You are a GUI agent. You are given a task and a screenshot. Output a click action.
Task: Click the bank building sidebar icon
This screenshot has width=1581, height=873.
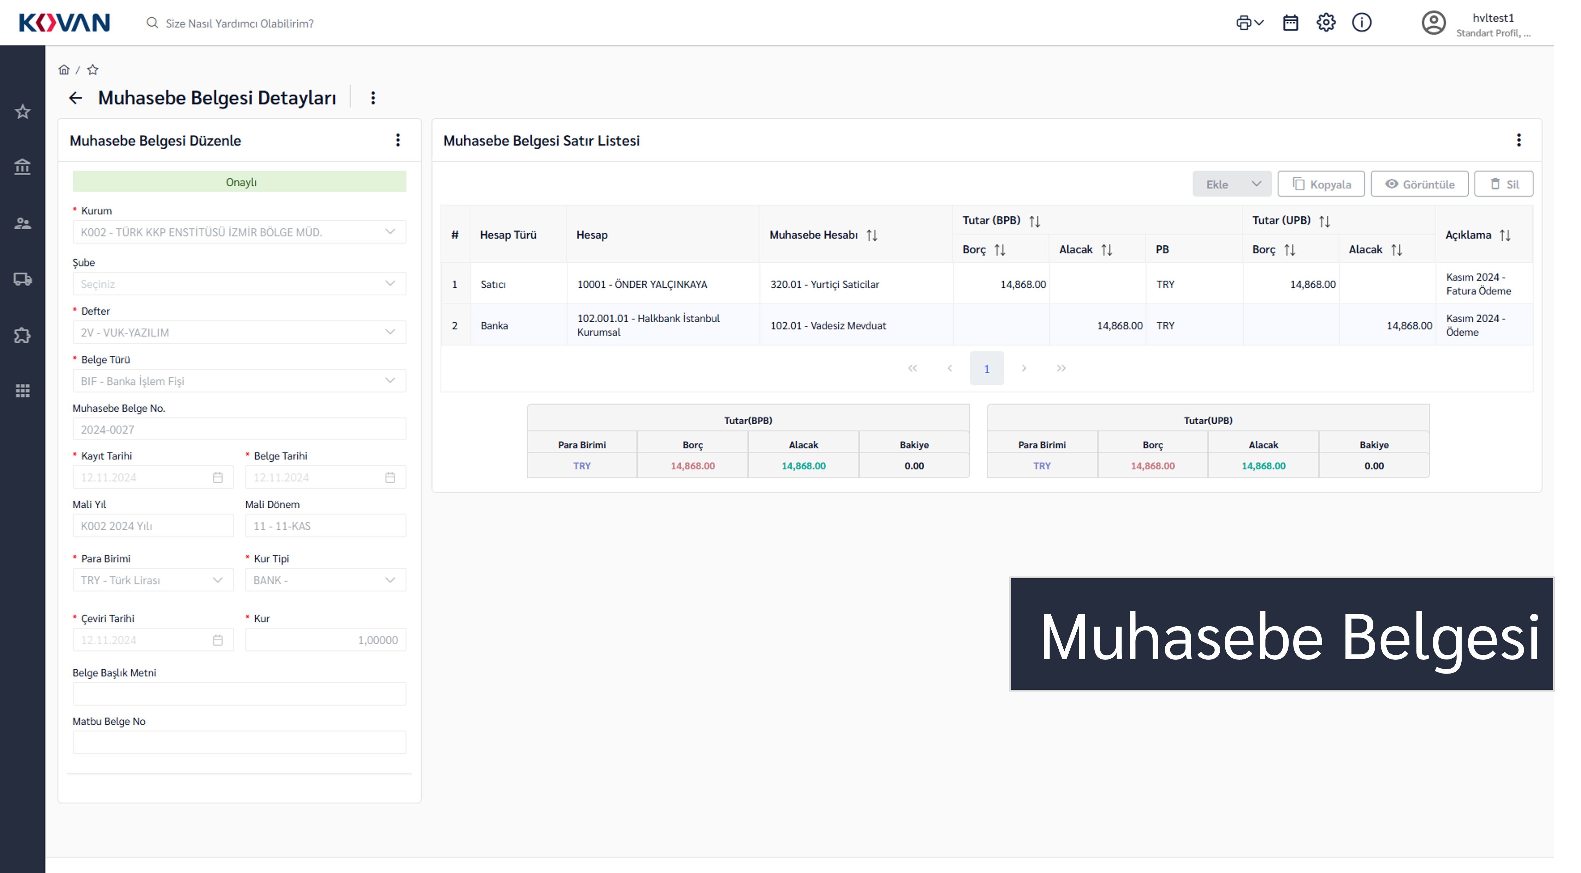tap(23, 167)
